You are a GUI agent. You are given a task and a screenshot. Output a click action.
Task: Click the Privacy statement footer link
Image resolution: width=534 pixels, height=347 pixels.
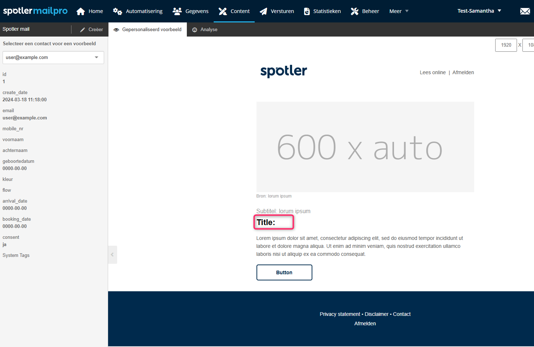click(x=340, y=314)
